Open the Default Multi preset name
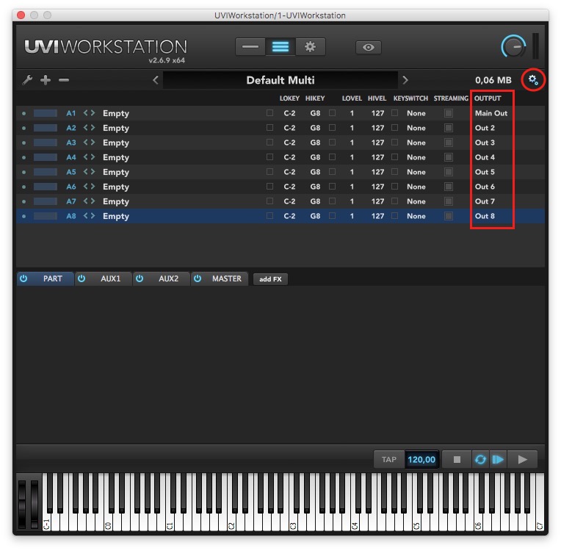 coord(280,80)
